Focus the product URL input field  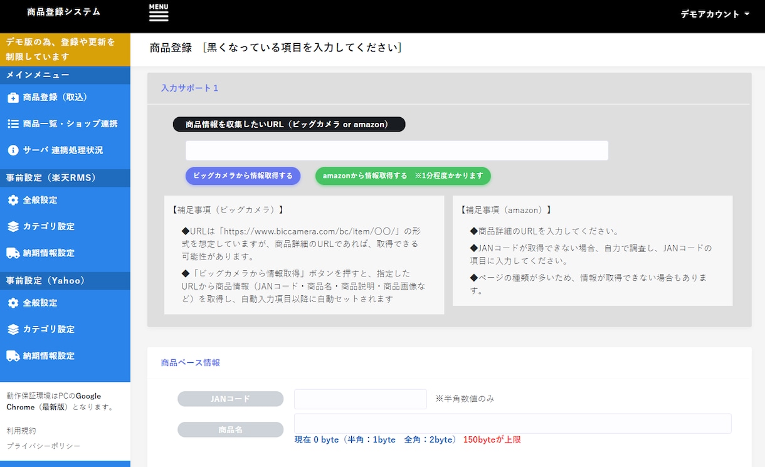coord(397,150)
